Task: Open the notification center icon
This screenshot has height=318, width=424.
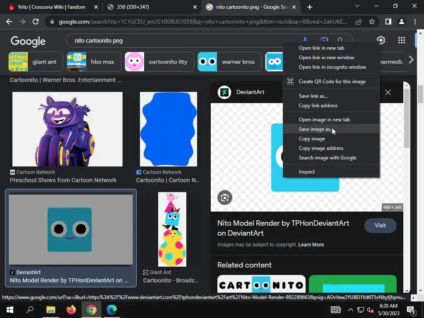Action: tap(410, 310)
